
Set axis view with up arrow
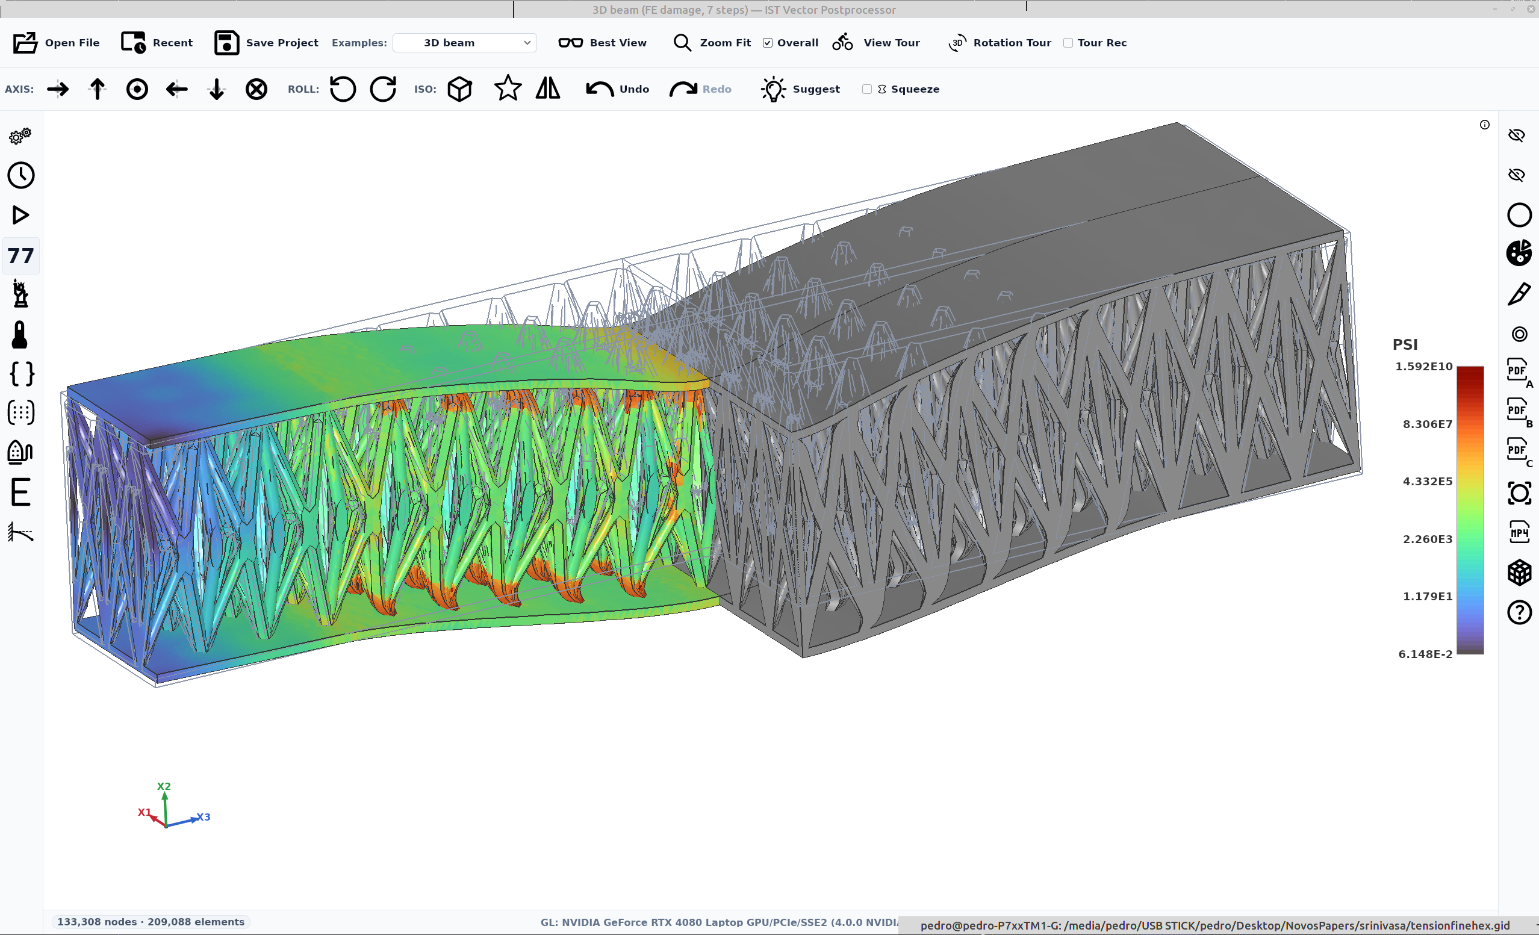coord(98,89)
